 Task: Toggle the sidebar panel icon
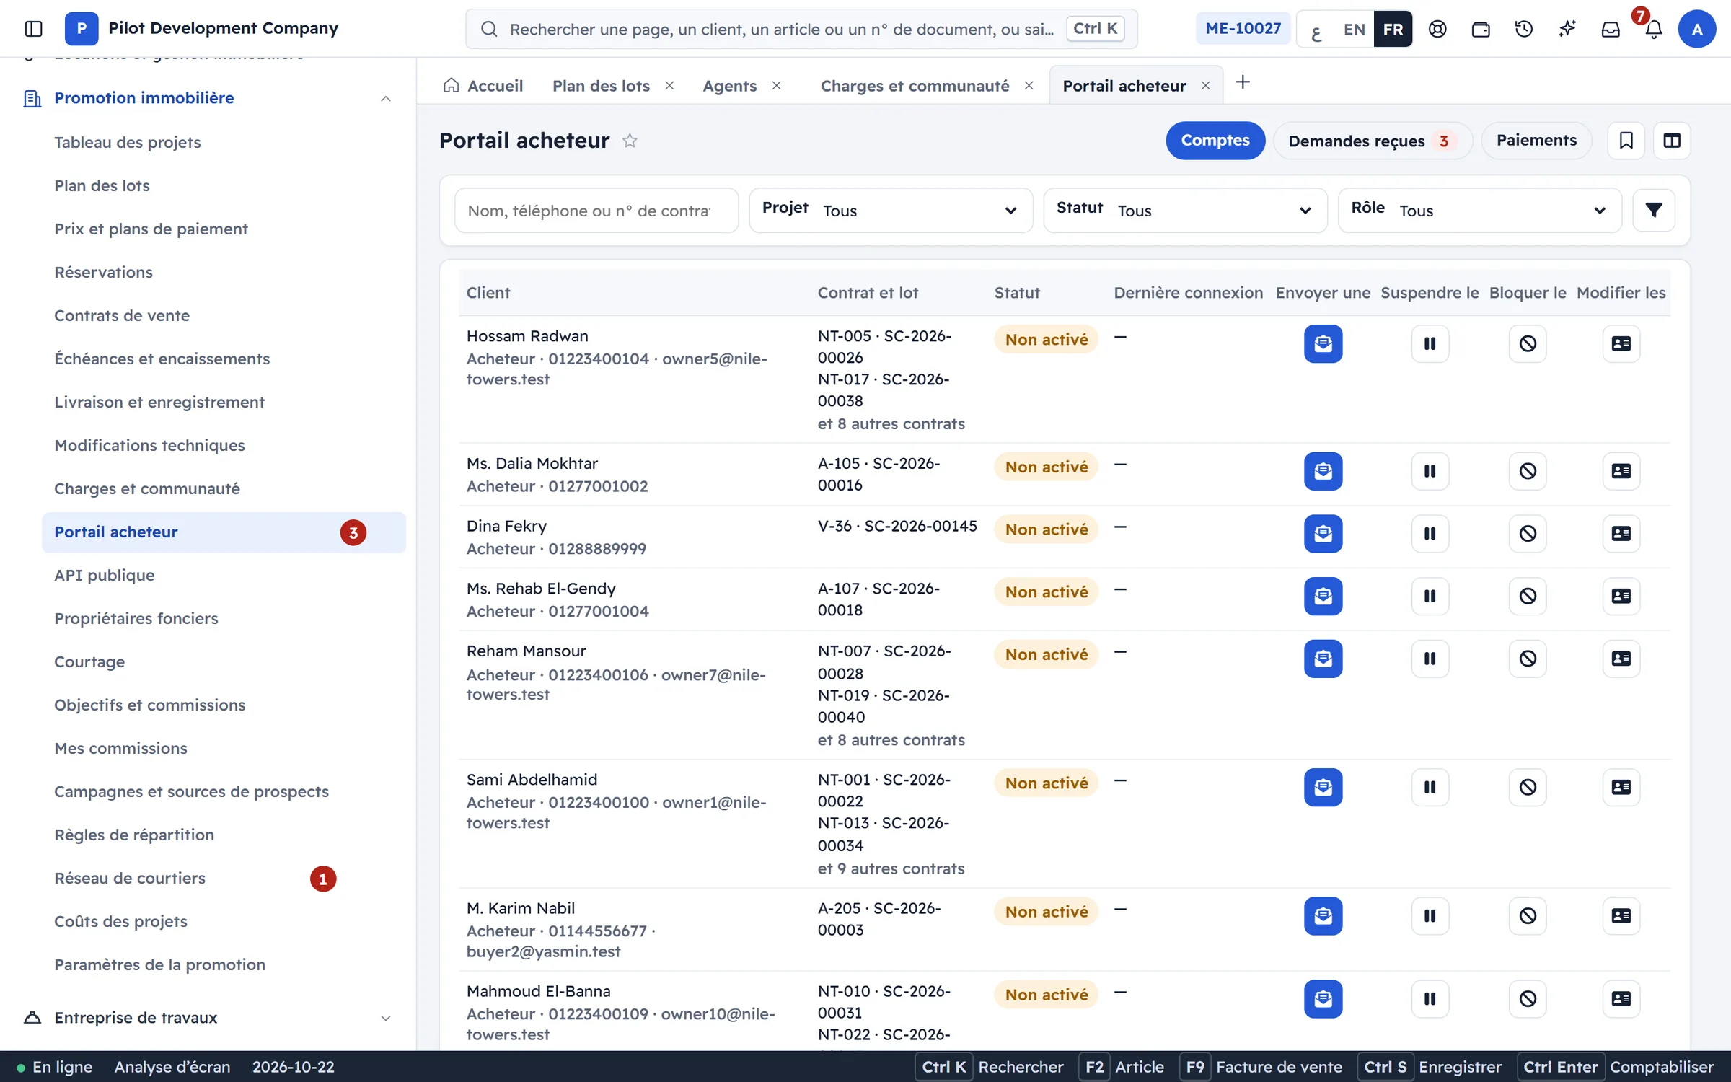pos(33,29)
